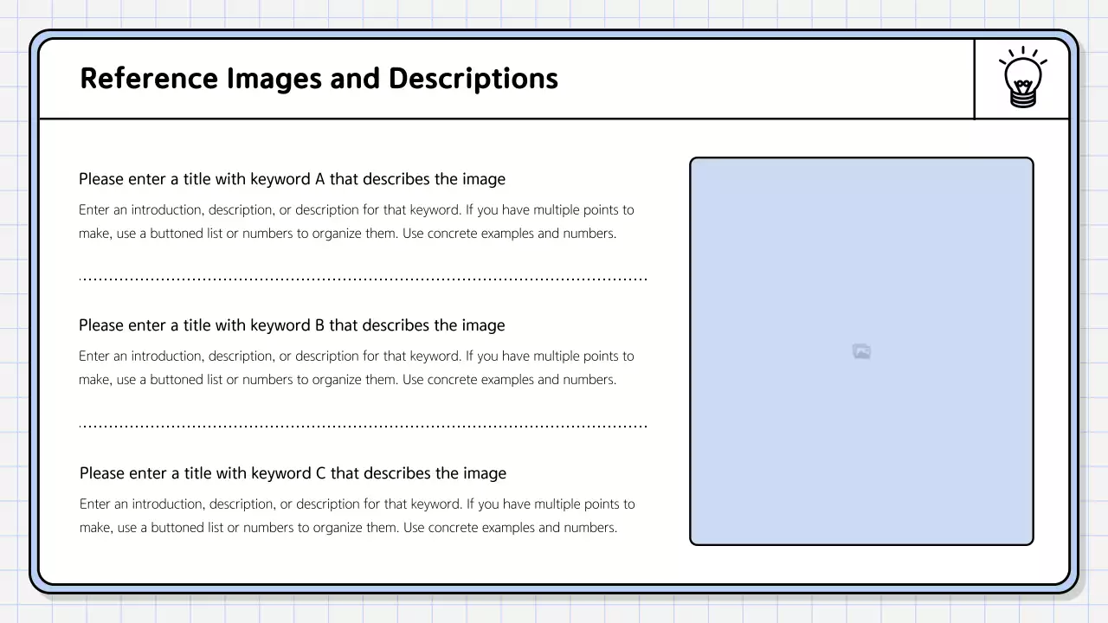Viewport: 1108px width, 623px height.
Task: Click the small photo glyph on the placeholder
Action: (861, 350)
